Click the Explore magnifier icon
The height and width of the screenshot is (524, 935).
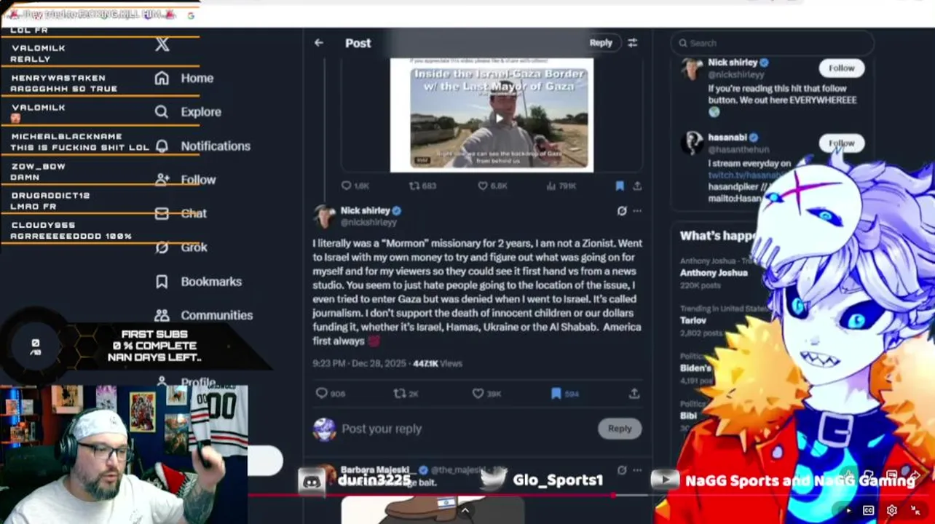[162, 112]
